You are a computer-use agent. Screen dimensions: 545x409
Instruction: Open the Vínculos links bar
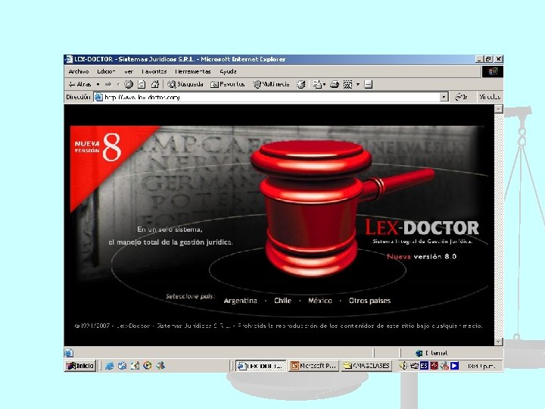point(490,97)
